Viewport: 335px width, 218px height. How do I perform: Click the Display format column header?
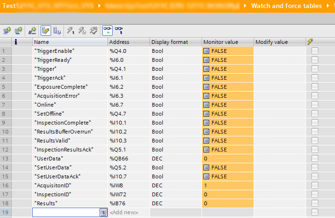175,42
